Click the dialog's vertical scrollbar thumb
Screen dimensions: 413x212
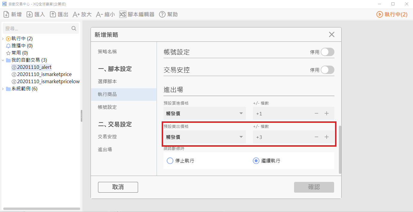[340, 149]
